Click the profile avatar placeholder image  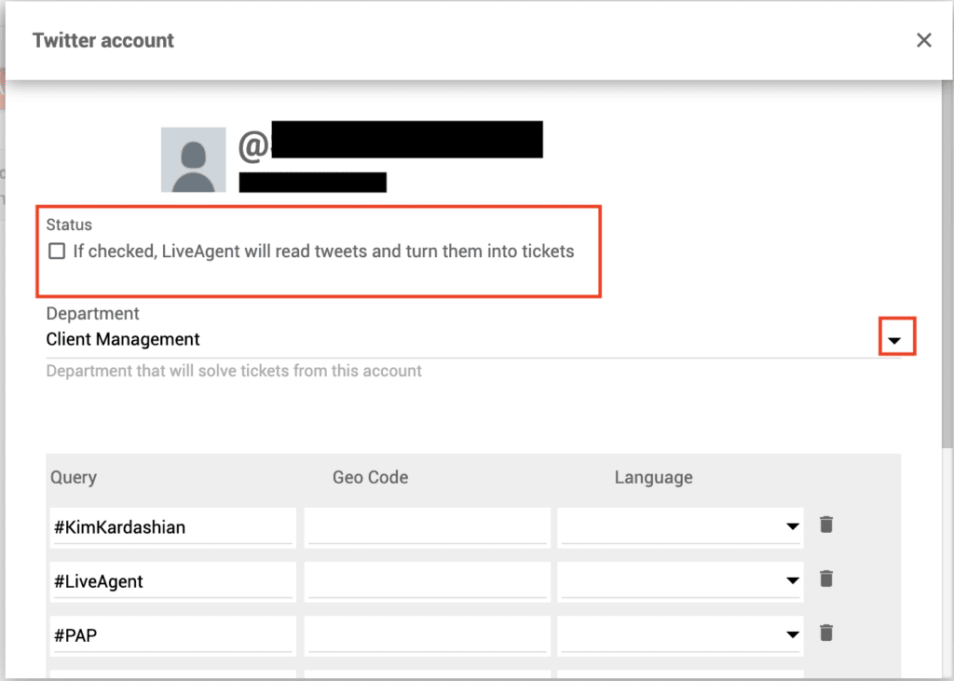[193, 157]
